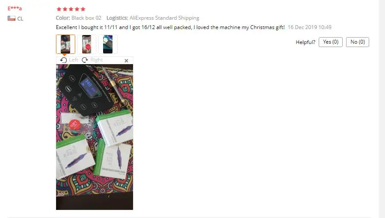Screen dimensions: 385x218
Task: Click the "Black box 02" color text
Action: click(x=86, y=18)
